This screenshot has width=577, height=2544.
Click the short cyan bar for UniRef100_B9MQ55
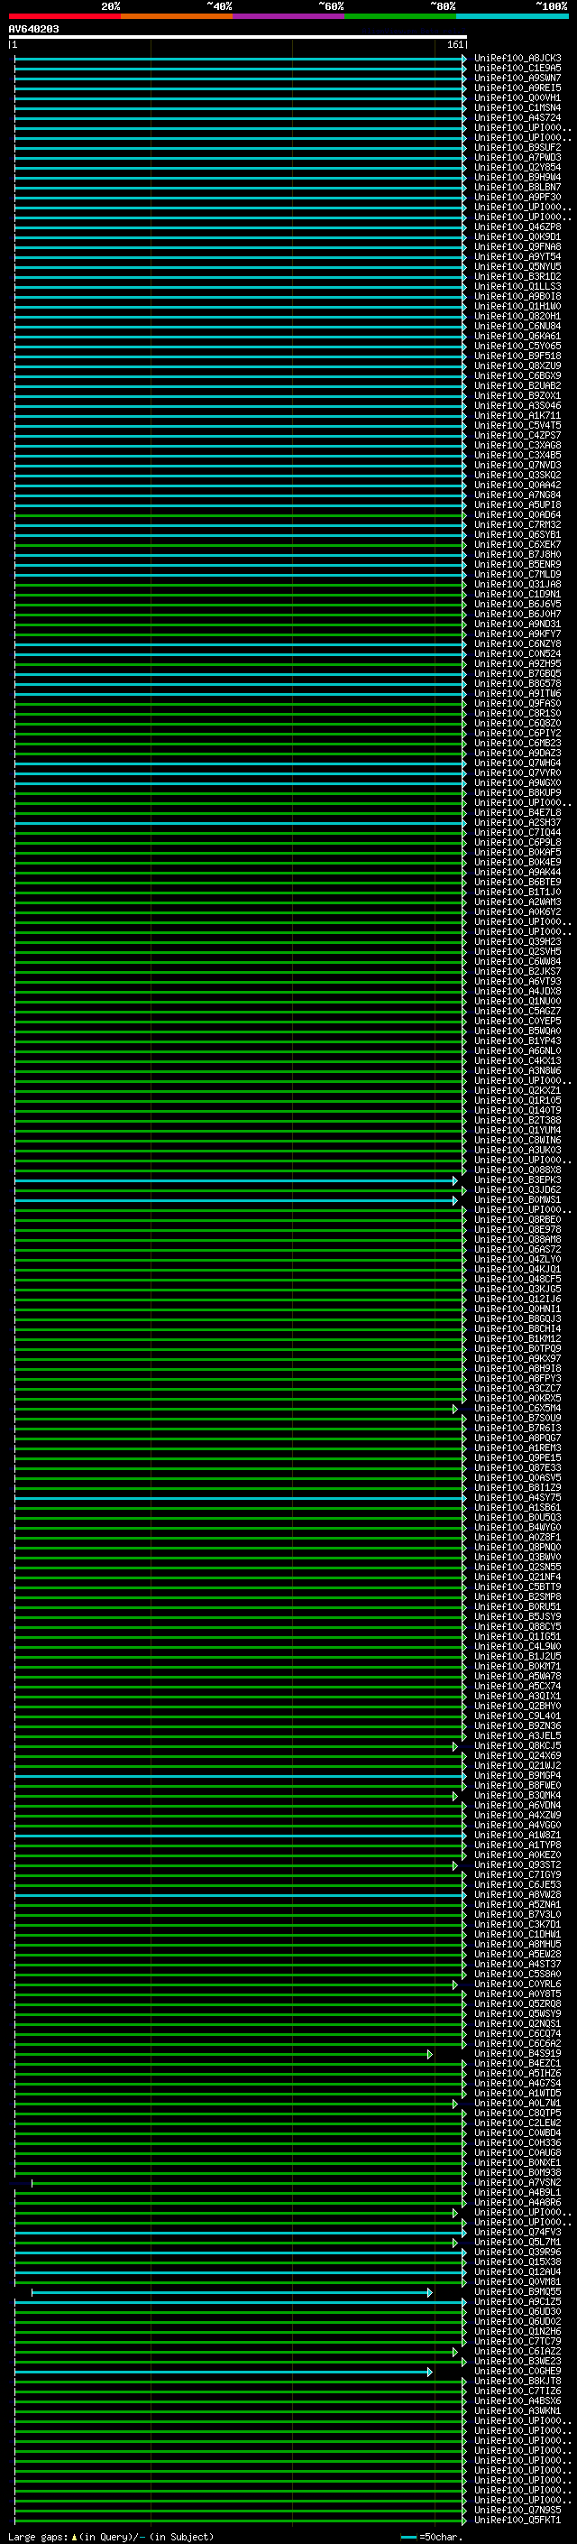[x=232, y=2292]
